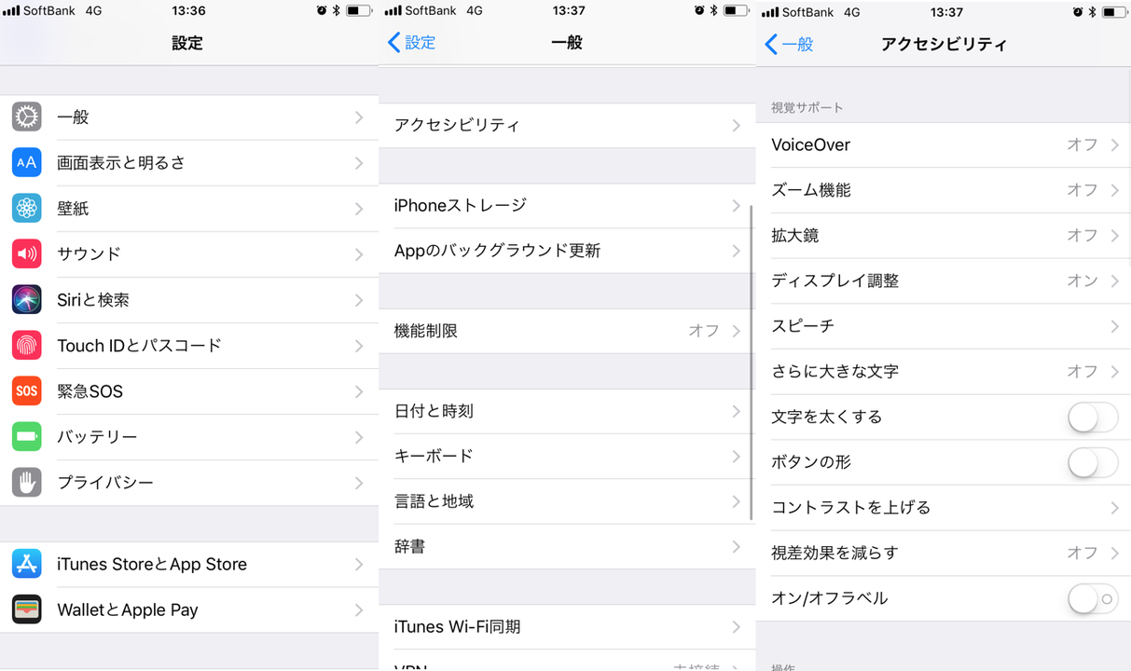The image size is (1131, 671).
Task: Tap the プライバシー hand icon
Action: click(x=27, y=482)
